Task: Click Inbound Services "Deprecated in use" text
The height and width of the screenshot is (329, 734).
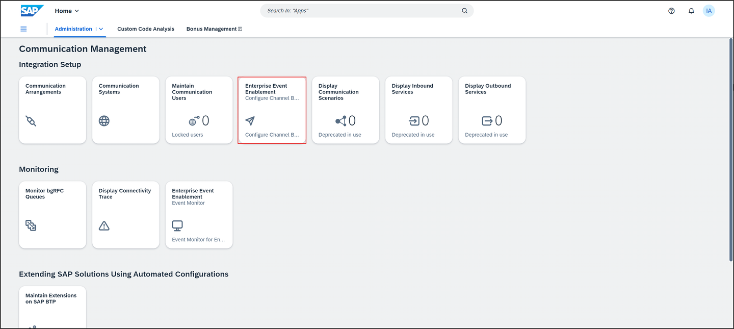Action: coord(413,135)
